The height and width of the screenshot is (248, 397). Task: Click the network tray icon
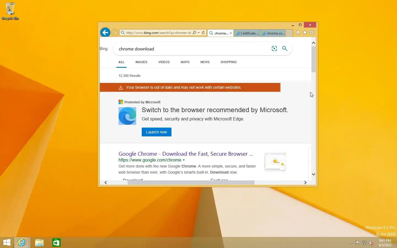[364, 243]
